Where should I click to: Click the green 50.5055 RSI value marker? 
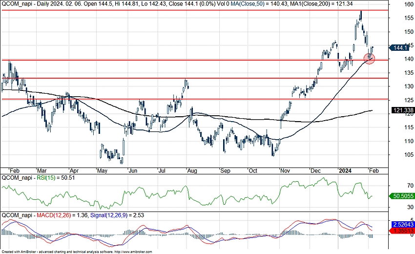coord(402,196)
